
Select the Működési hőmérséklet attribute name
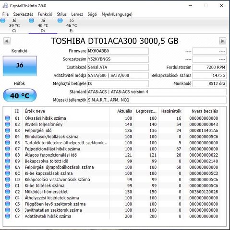tap(46, 192)
